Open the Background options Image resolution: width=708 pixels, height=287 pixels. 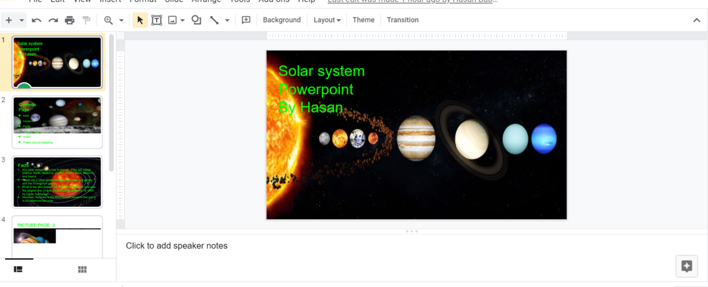[x=282, y=20]
